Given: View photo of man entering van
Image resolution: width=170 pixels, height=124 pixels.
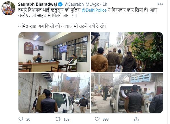Looking at the screenshot, I should pyautogui.click(x=127, y=93).
